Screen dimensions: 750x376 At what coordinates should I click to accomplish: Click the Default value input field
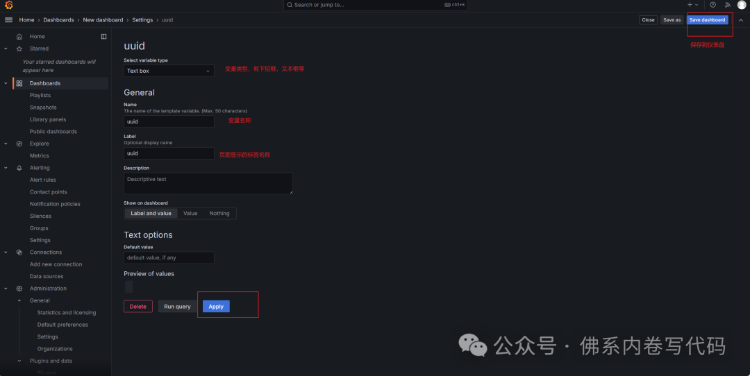click(x=169, y=257)
